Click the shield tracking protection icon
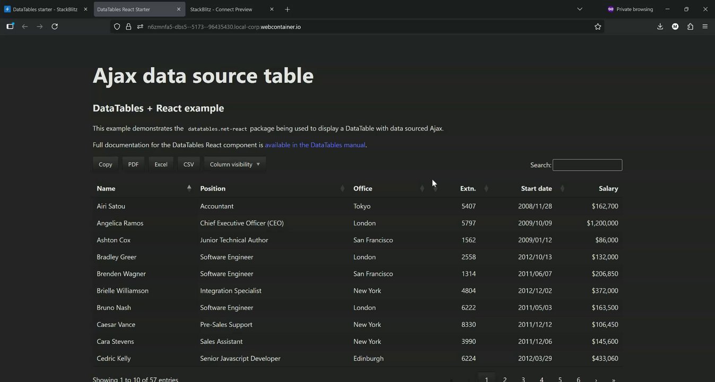The height and width of the screenshot is (382, 715). tap(117, 27)
